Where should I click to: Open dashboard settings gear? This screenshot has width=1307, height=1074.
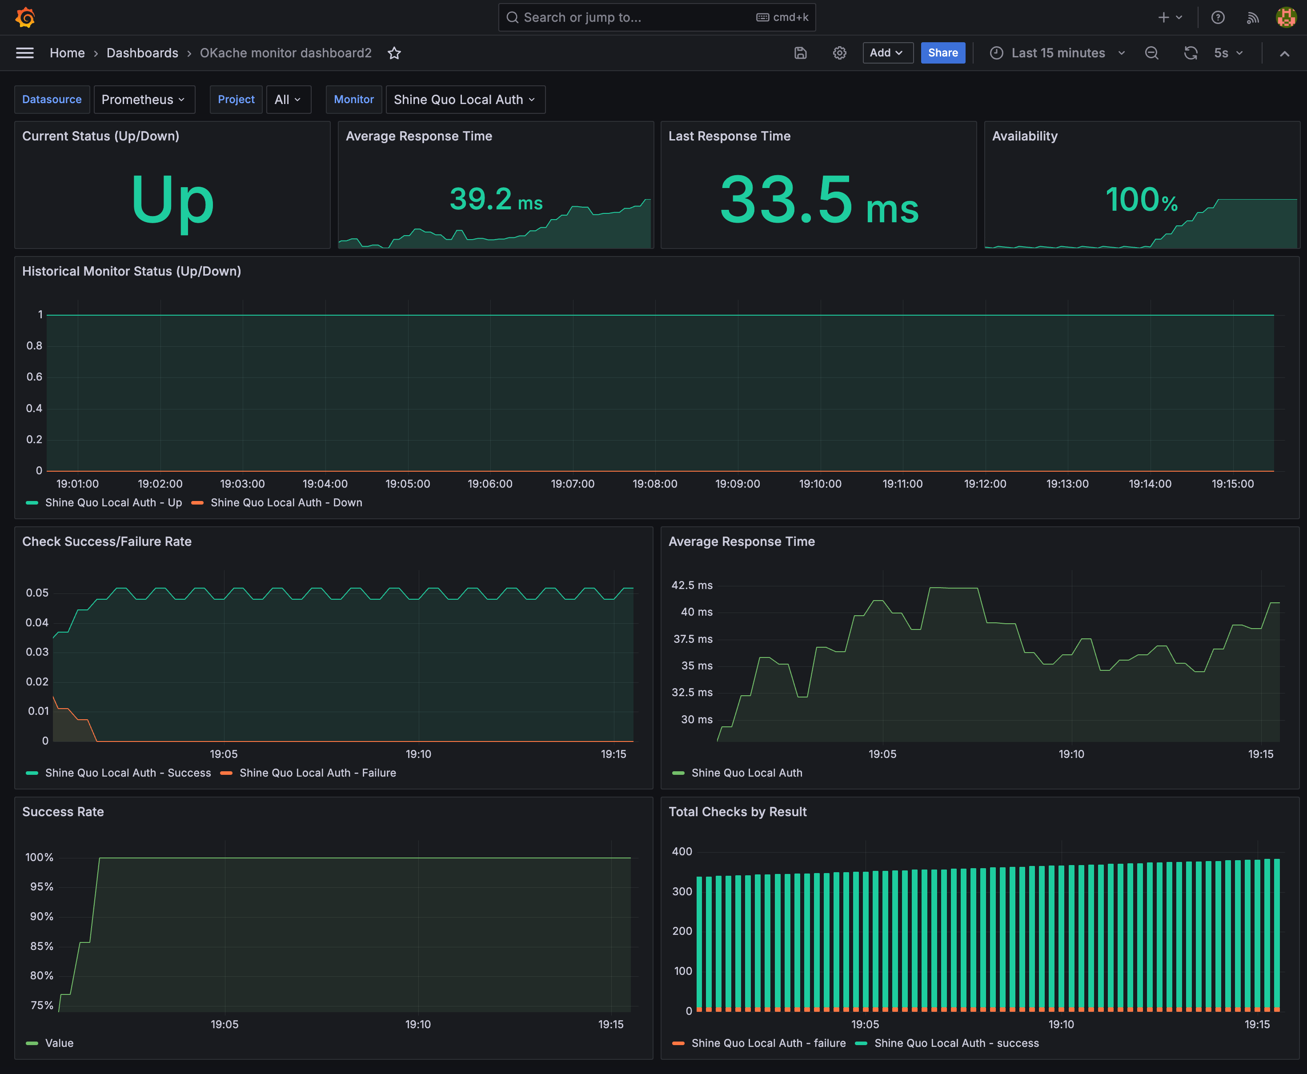(x=839, y=53)
